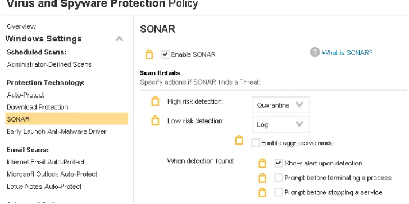Toggle lock for Show alert upon detection
The width and height of the screenshot is (409, 204).
pos(262,163)
